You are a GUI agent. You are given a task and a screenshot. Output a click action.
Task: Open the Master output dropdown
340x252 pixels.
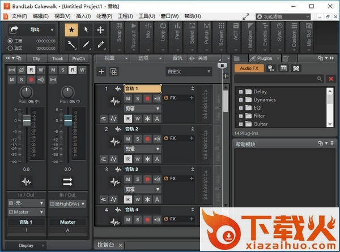[26, 212]
